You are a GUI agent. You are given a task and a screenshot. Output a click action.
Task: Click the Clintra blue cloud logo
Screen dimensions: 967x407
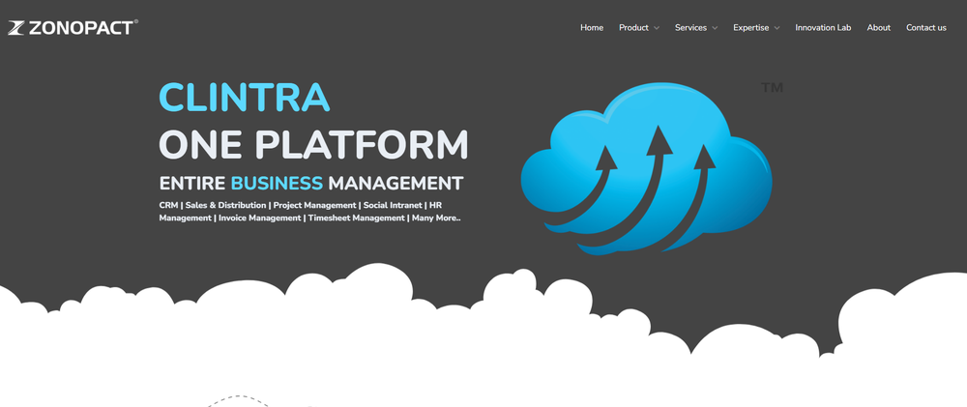646,168
